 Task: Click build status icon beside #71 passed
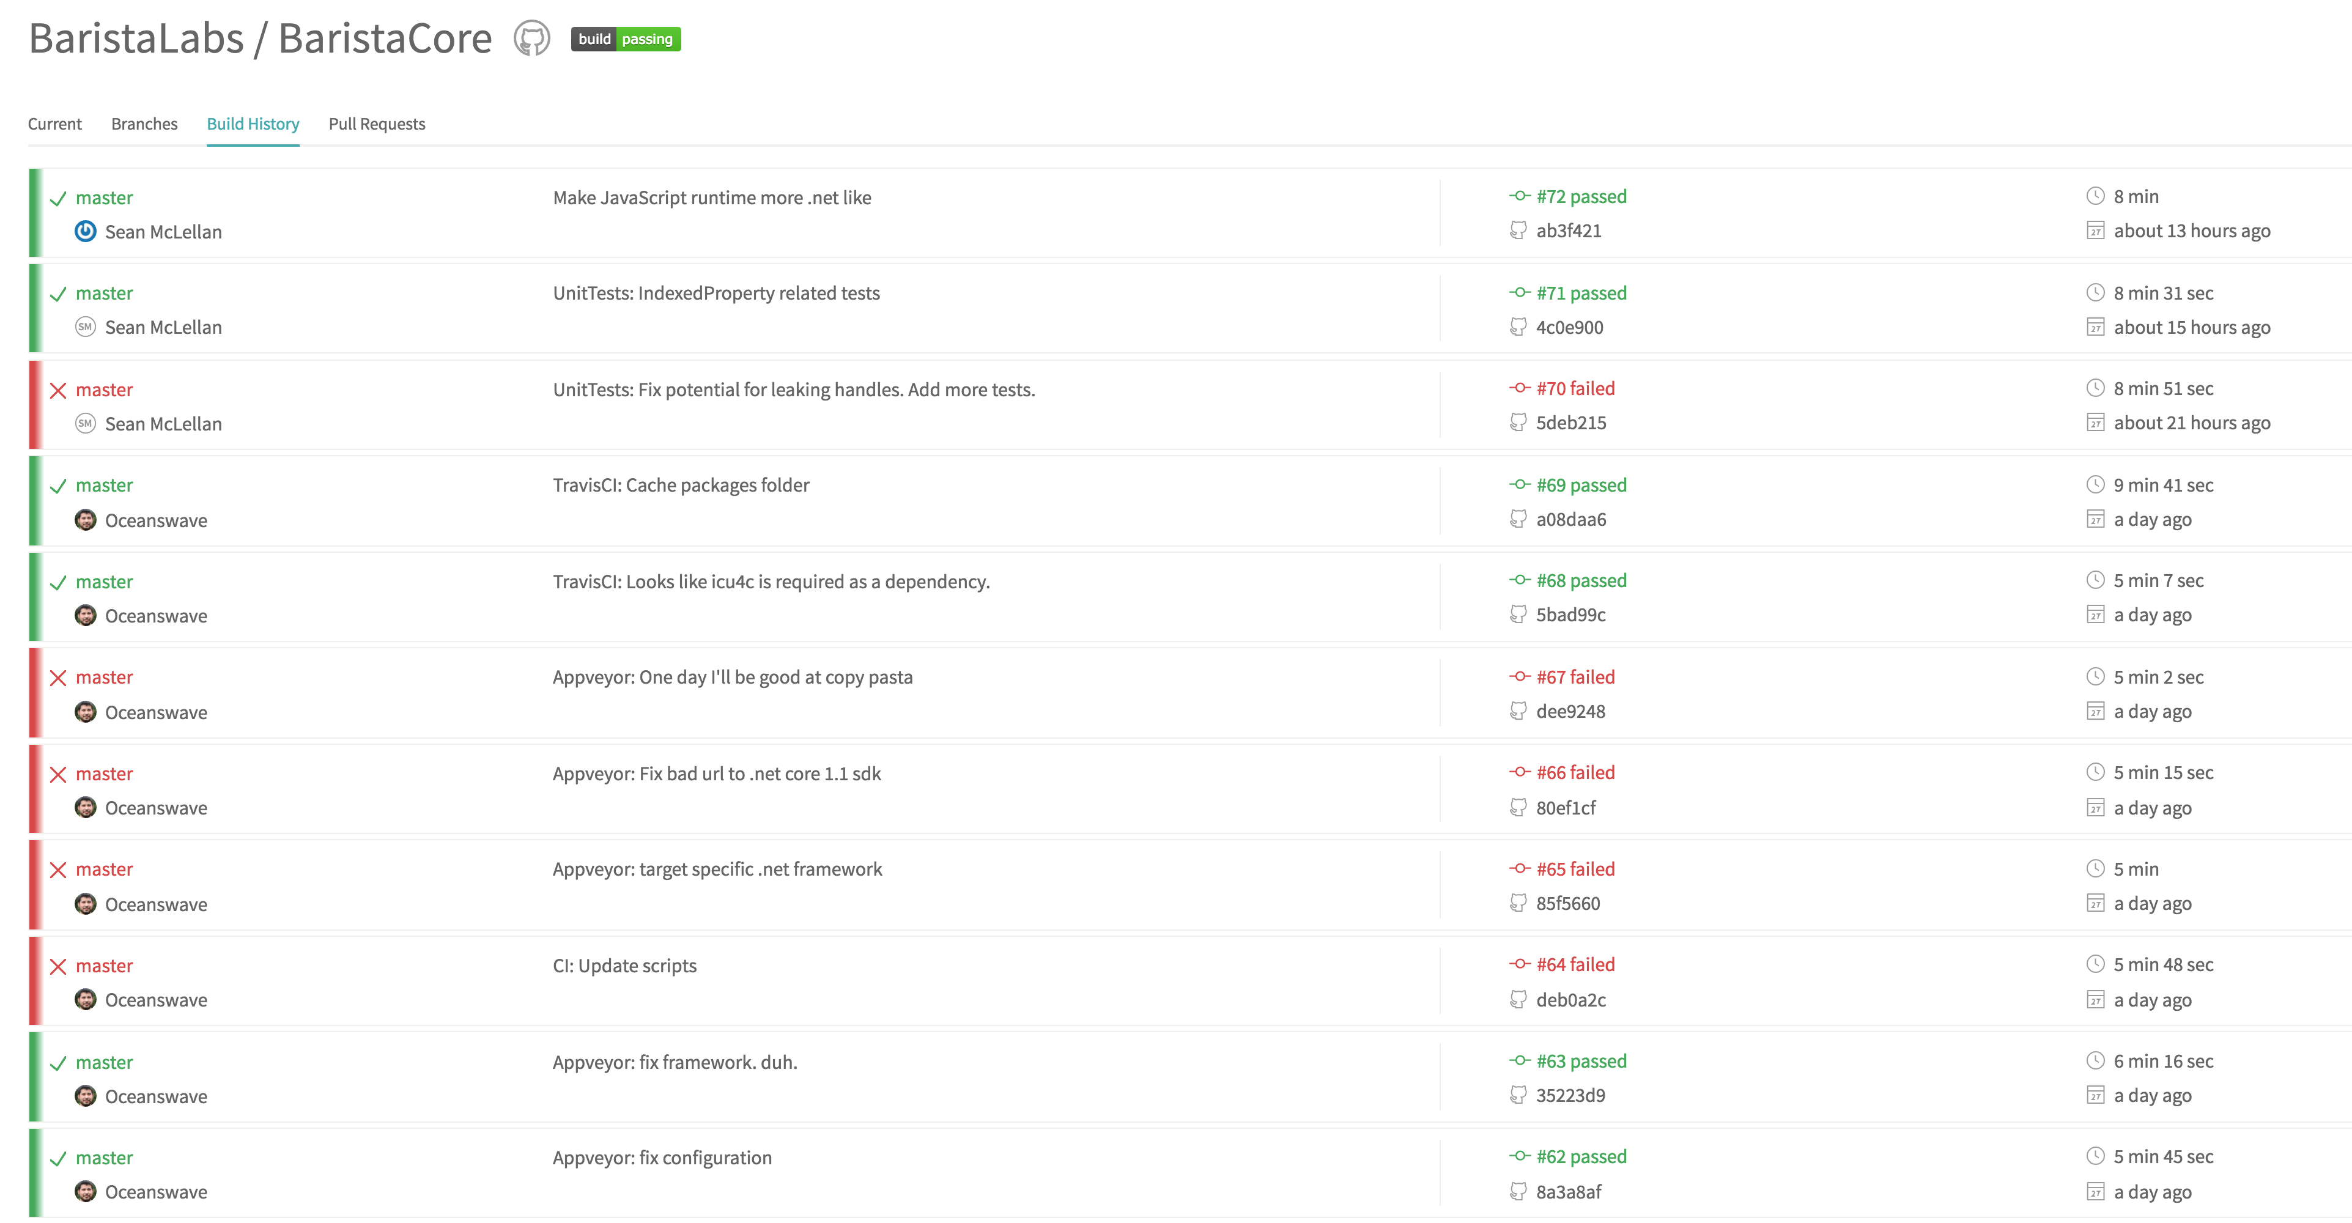(x=1519, y=292)
